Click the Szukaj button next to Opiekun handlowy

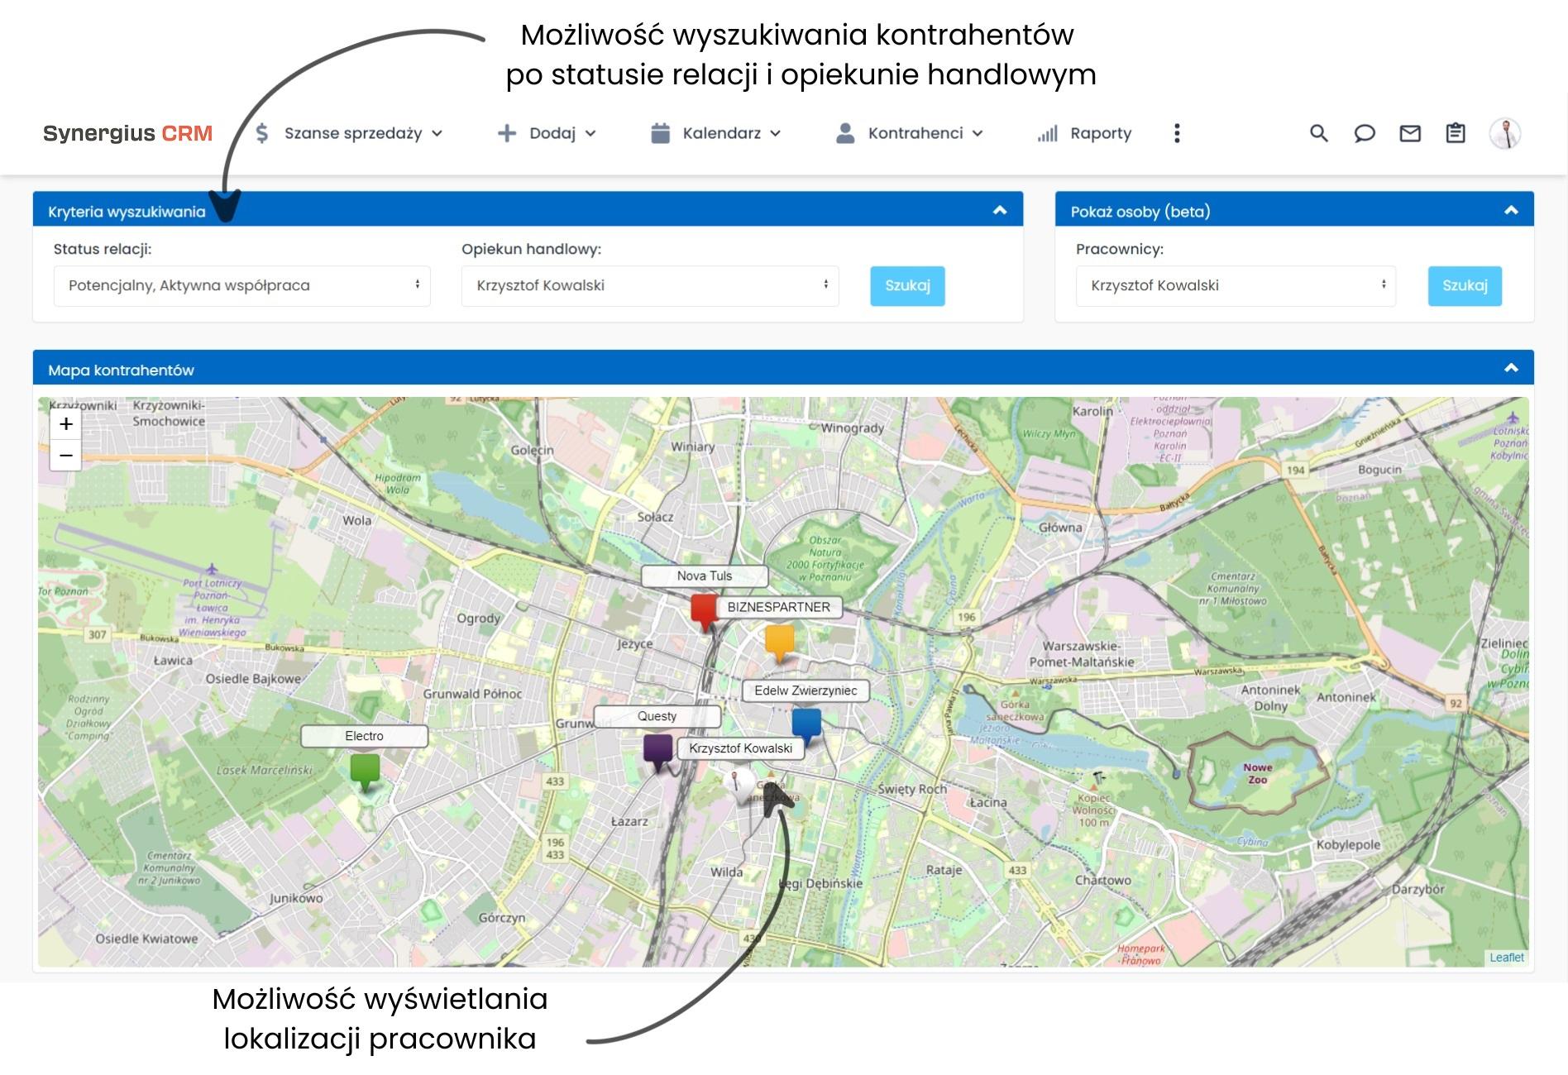[x=906, y=285]
